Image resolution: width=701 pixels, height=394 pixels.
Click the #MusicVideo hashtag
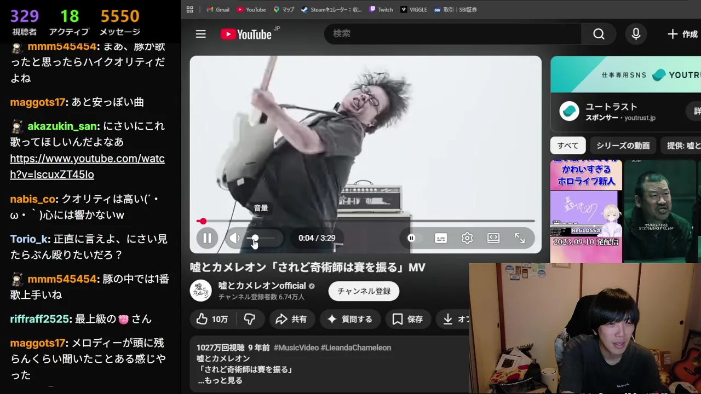point(296,347)
